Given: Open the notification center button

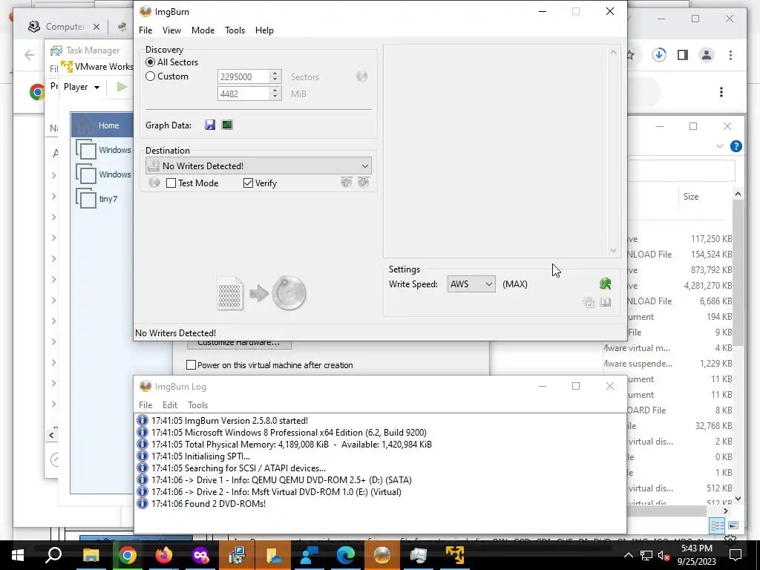Looking at the screenshot, I should pos(736,555).
